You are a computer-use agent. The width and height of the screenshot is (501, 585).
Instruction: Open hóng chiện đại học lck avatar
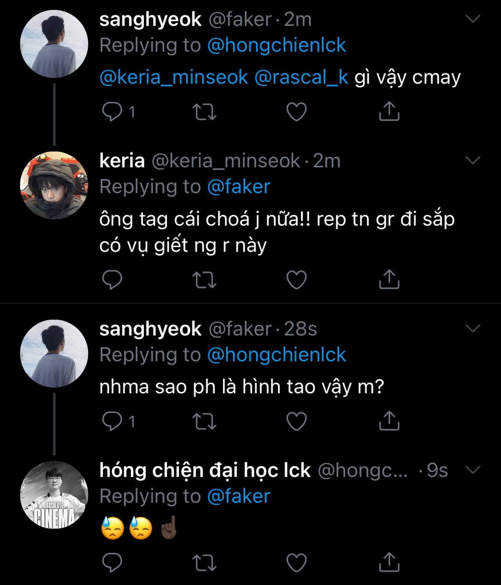tap(54, 495)
